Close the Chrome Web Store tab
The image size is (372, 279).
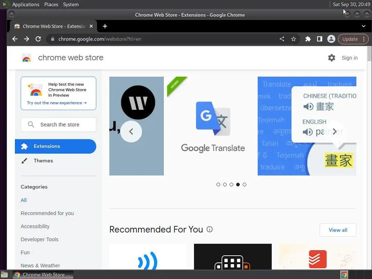coord(91,26)
